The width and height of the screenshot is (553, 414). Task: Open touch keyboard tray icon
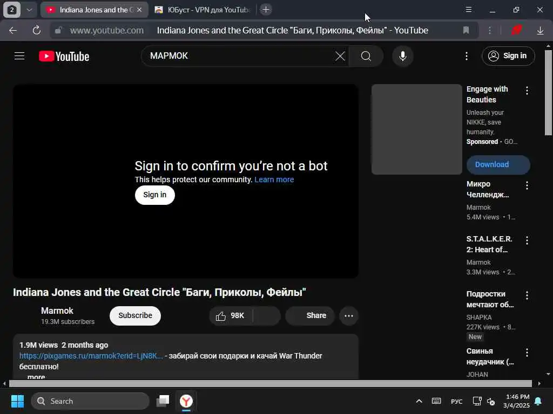click(436, 401)
